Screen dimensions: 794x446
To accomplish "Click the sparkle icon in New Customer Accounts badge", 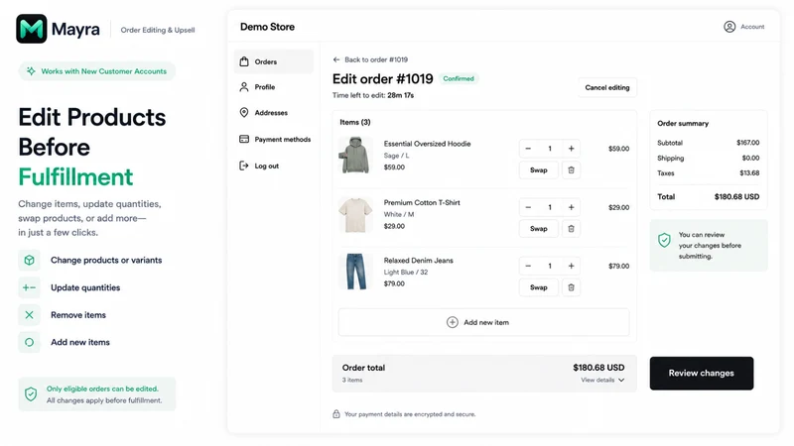I will tap(31, 71).
